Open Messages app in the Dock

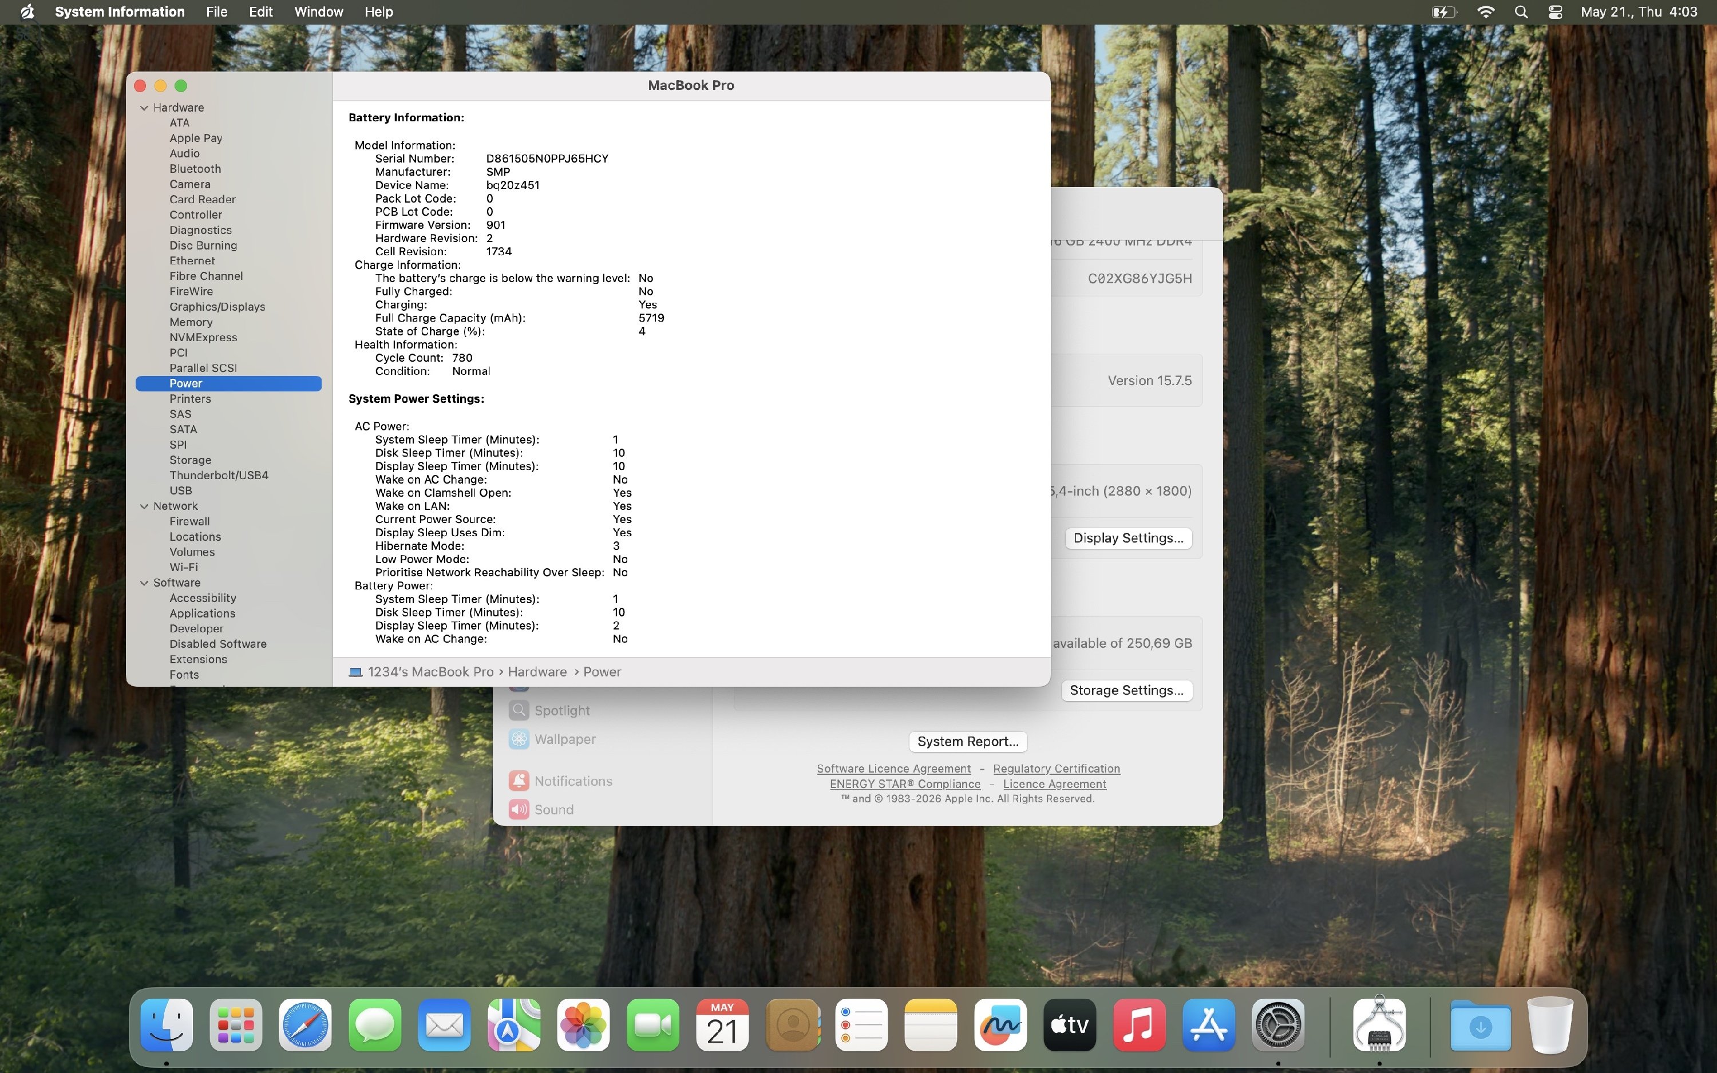click(x=375, y=1025)
